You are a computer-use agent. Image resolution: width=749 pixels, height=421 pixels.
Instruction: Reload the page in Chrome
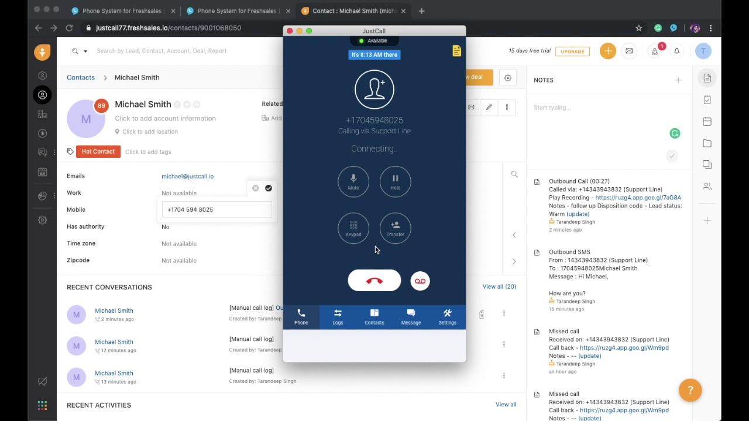(69, 27)
